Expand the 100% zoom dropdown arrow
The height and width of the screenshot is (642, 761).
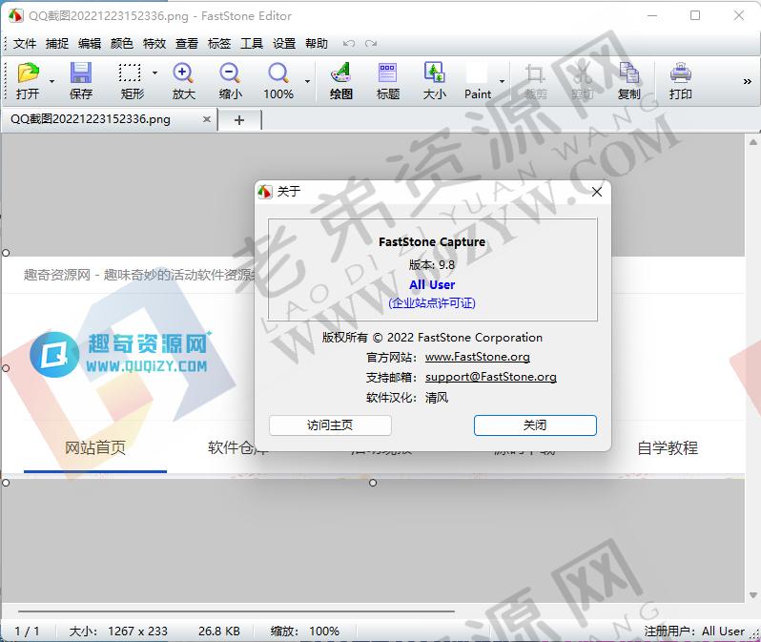tap(307, 81)
